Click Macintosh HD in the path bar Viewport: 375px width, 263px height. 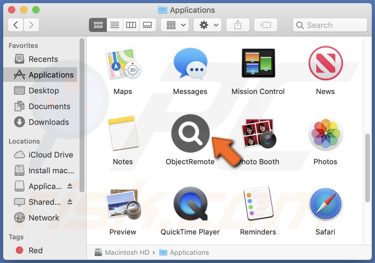click(x=122, y=252)
